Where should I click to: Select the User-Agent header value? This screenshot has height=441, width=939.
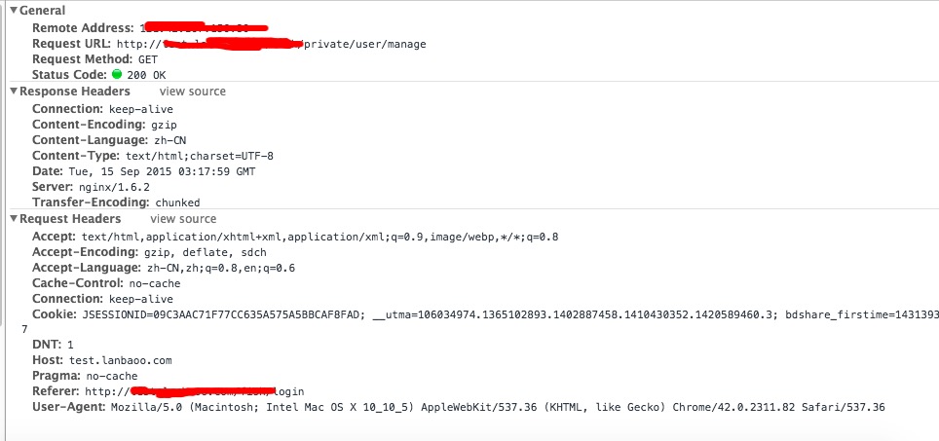tap(499, 408)
